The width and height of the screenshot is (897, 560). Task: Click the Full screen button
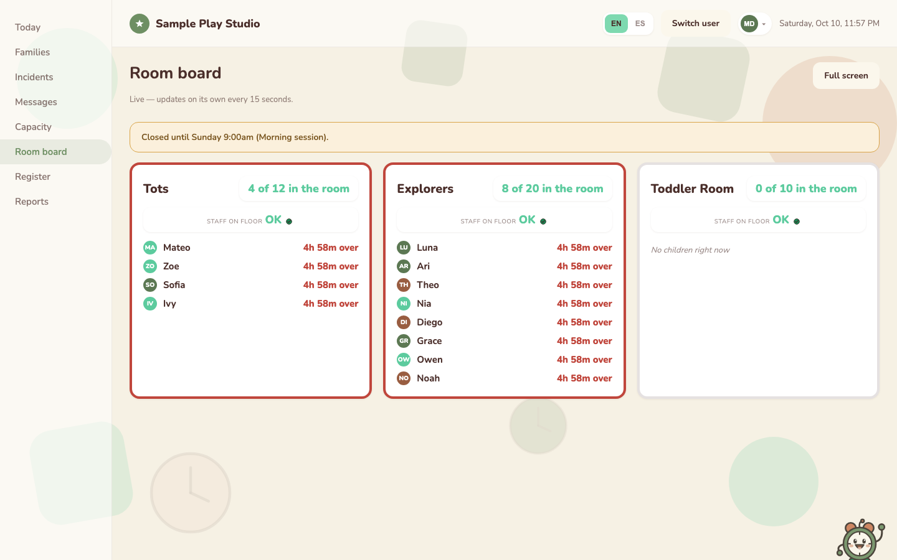[846, 75]
